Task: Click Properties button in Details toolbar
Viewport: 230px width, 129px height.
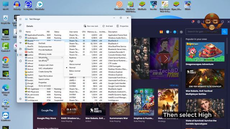Action: tap(123, 26)
